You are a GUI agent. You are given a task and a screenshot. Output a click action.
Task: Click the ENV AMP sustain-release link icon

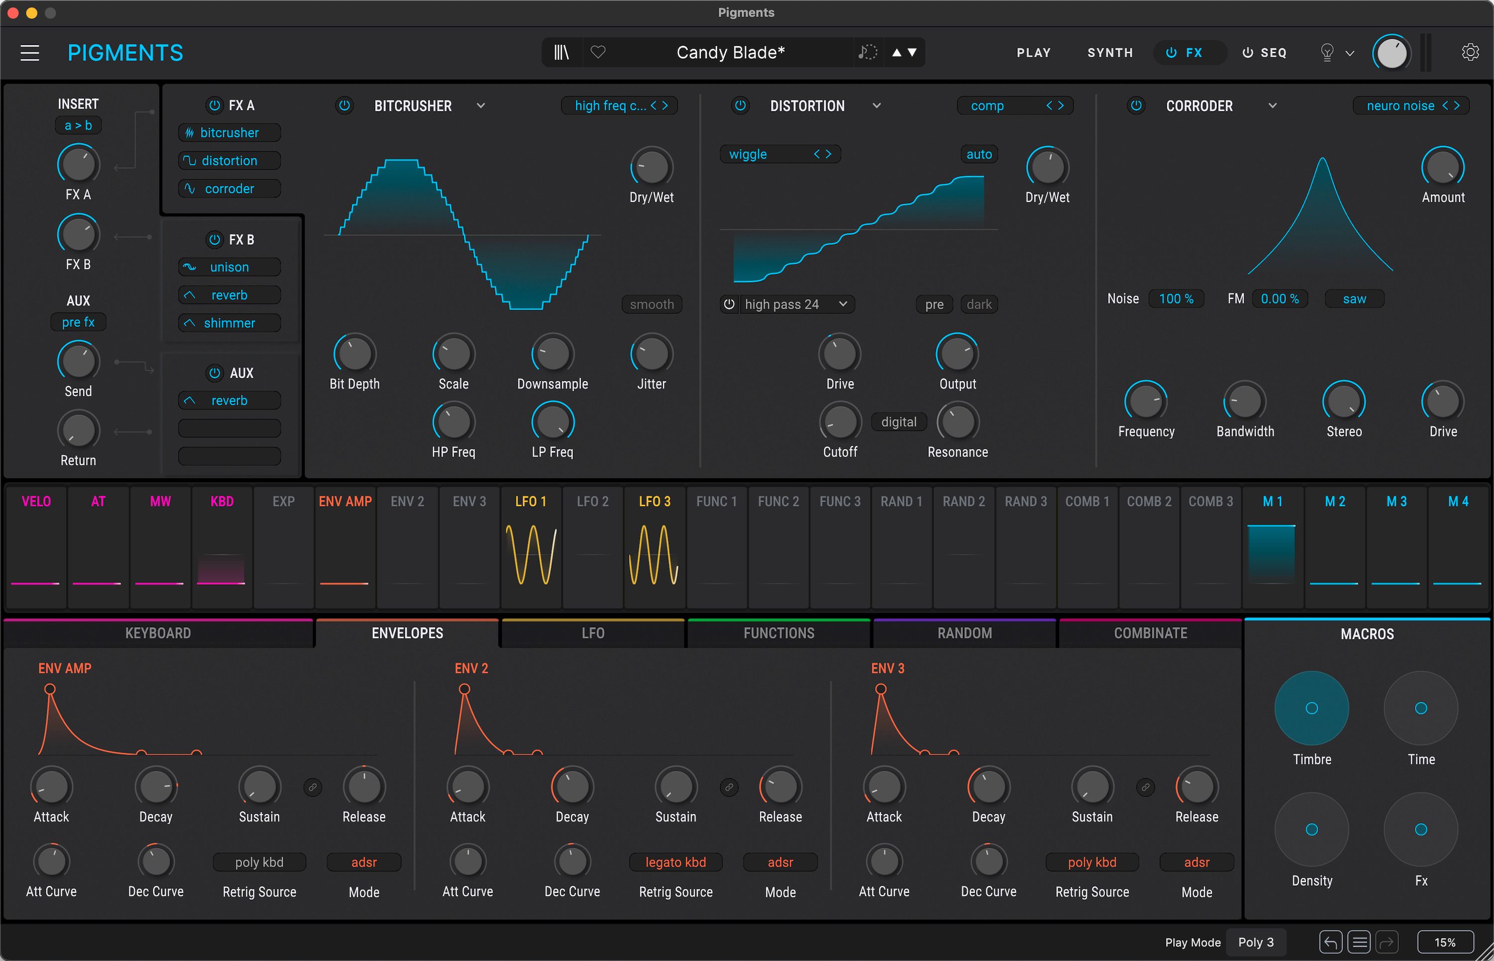click(x=313, y=787)
